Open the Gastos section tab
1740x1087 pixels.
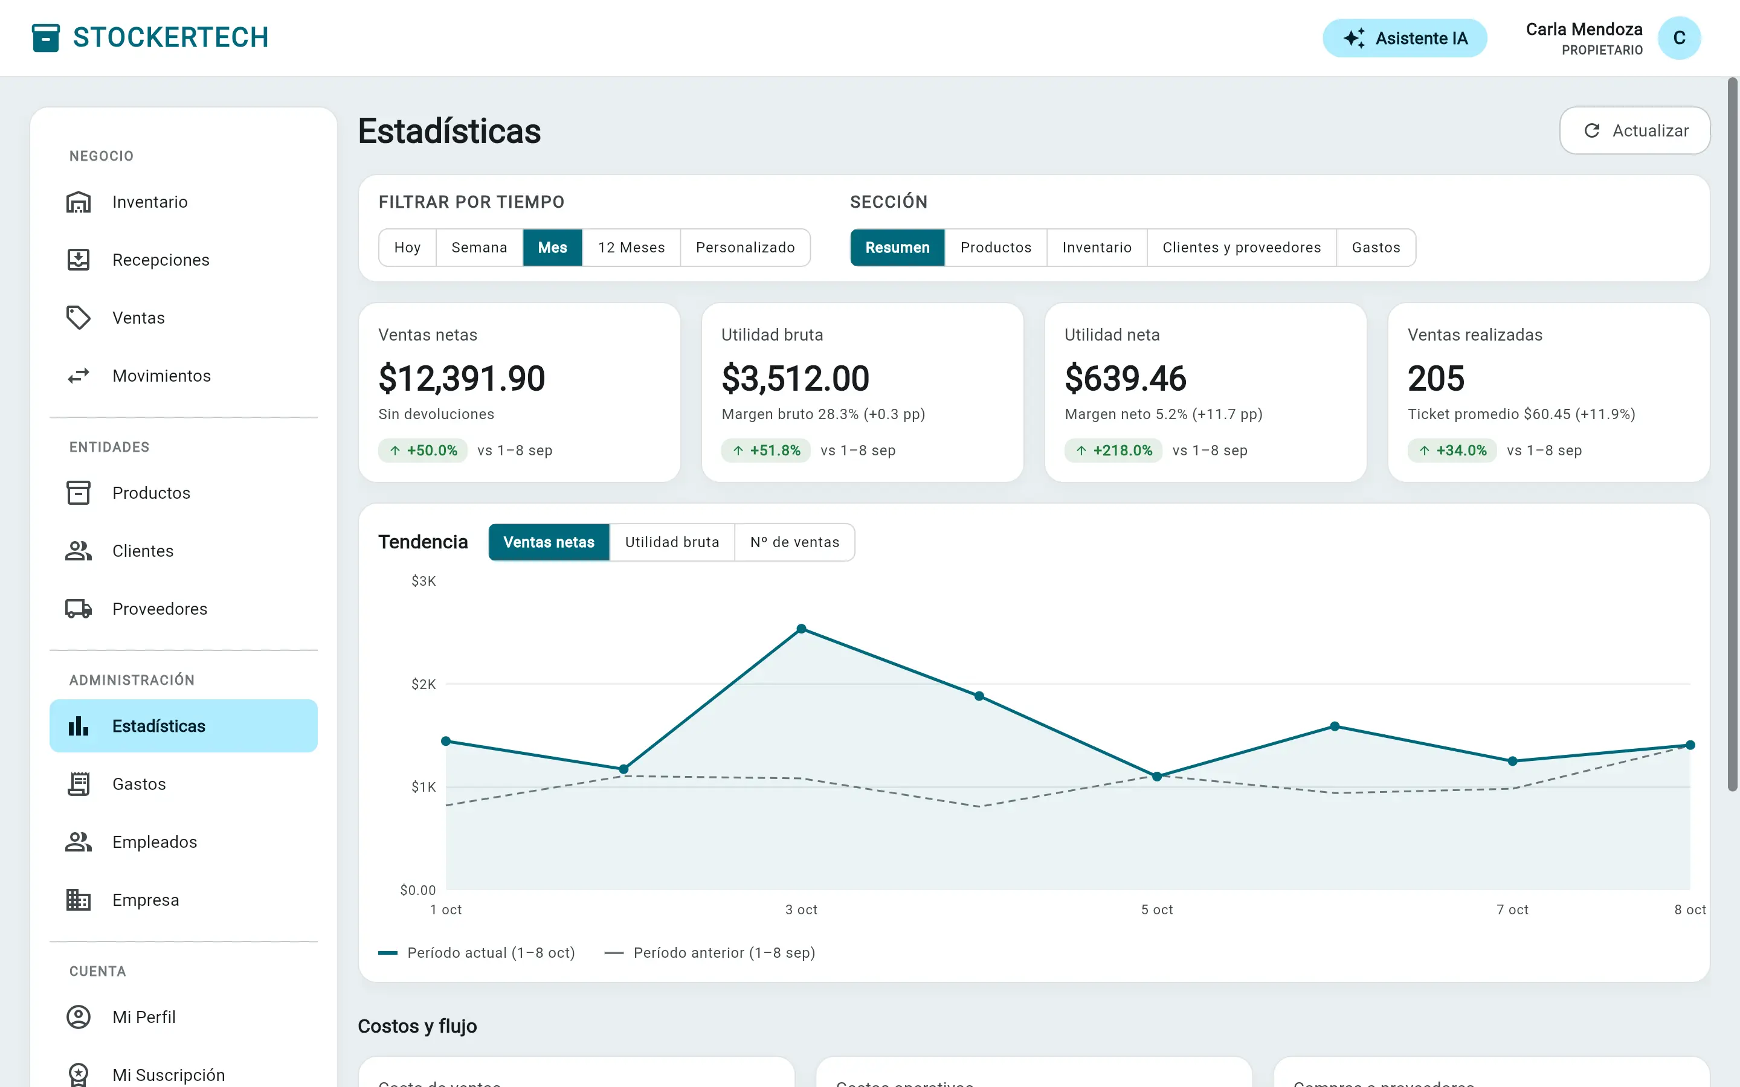click(1376, 248)
